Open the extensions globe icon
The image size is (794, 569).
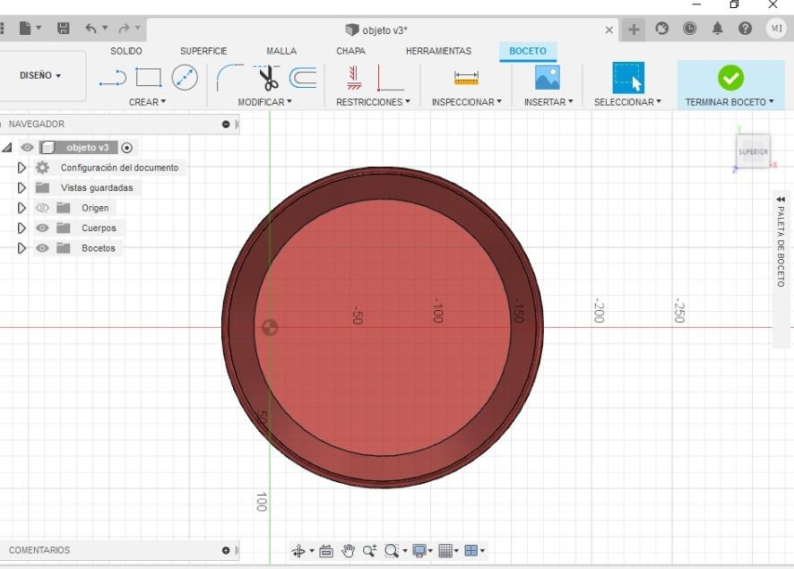click(662, 29)
